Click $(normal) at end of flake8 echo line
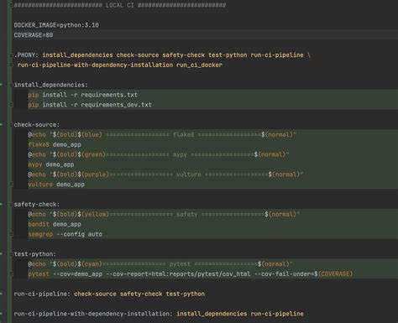This screenshot has width=398, height=323. pyautogui.click(x=277, y=135)
